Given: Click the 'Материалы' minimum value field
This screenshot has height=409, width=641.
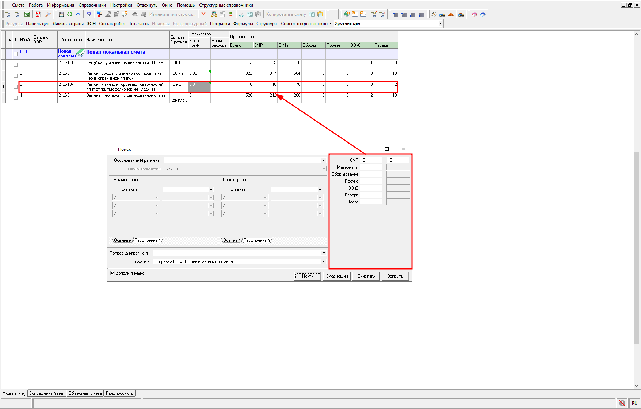Looking at the screenshot, I should (x=371, y=167).
